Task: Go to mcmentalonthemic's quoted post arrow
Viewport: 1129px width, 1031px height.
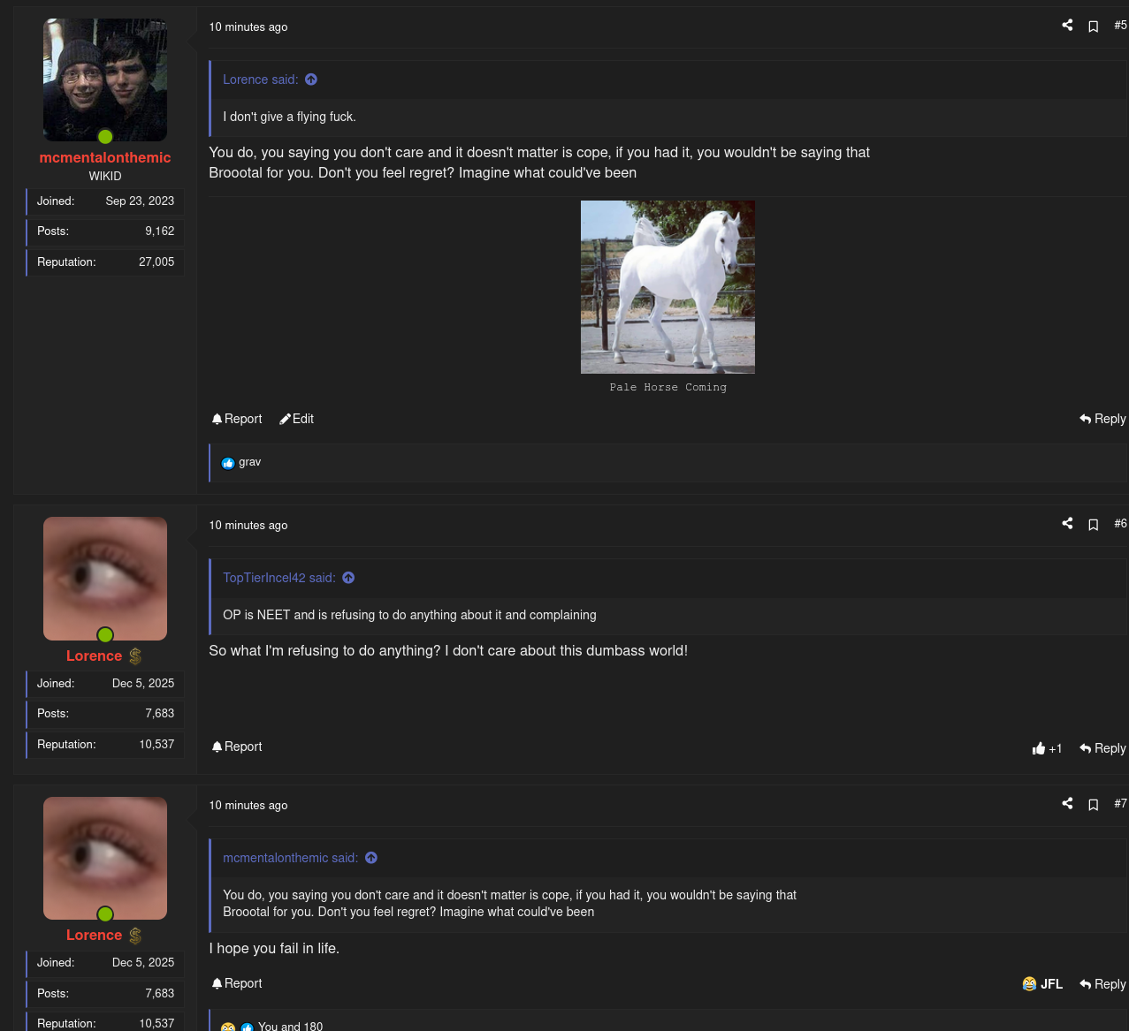Action: (x=371, y=858)
